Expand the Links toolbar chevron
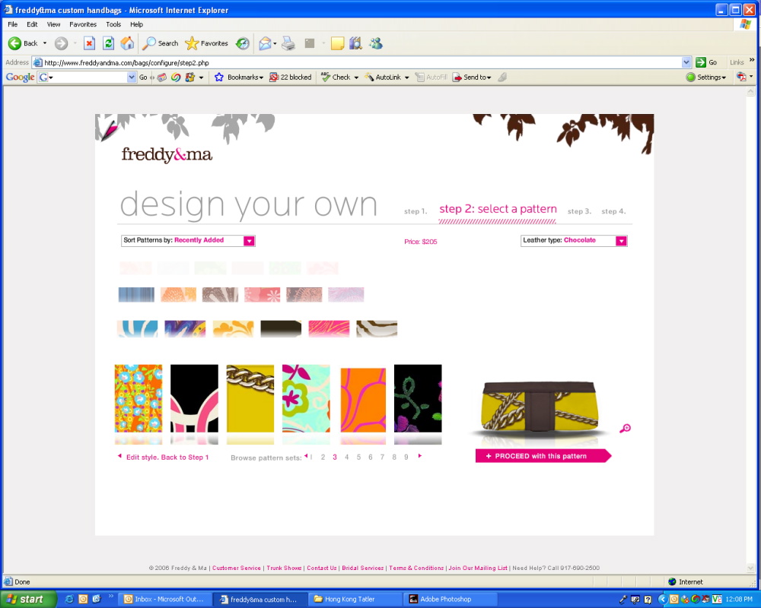The height and width of the screenshot is (608, 761). [x=752, y=60]
